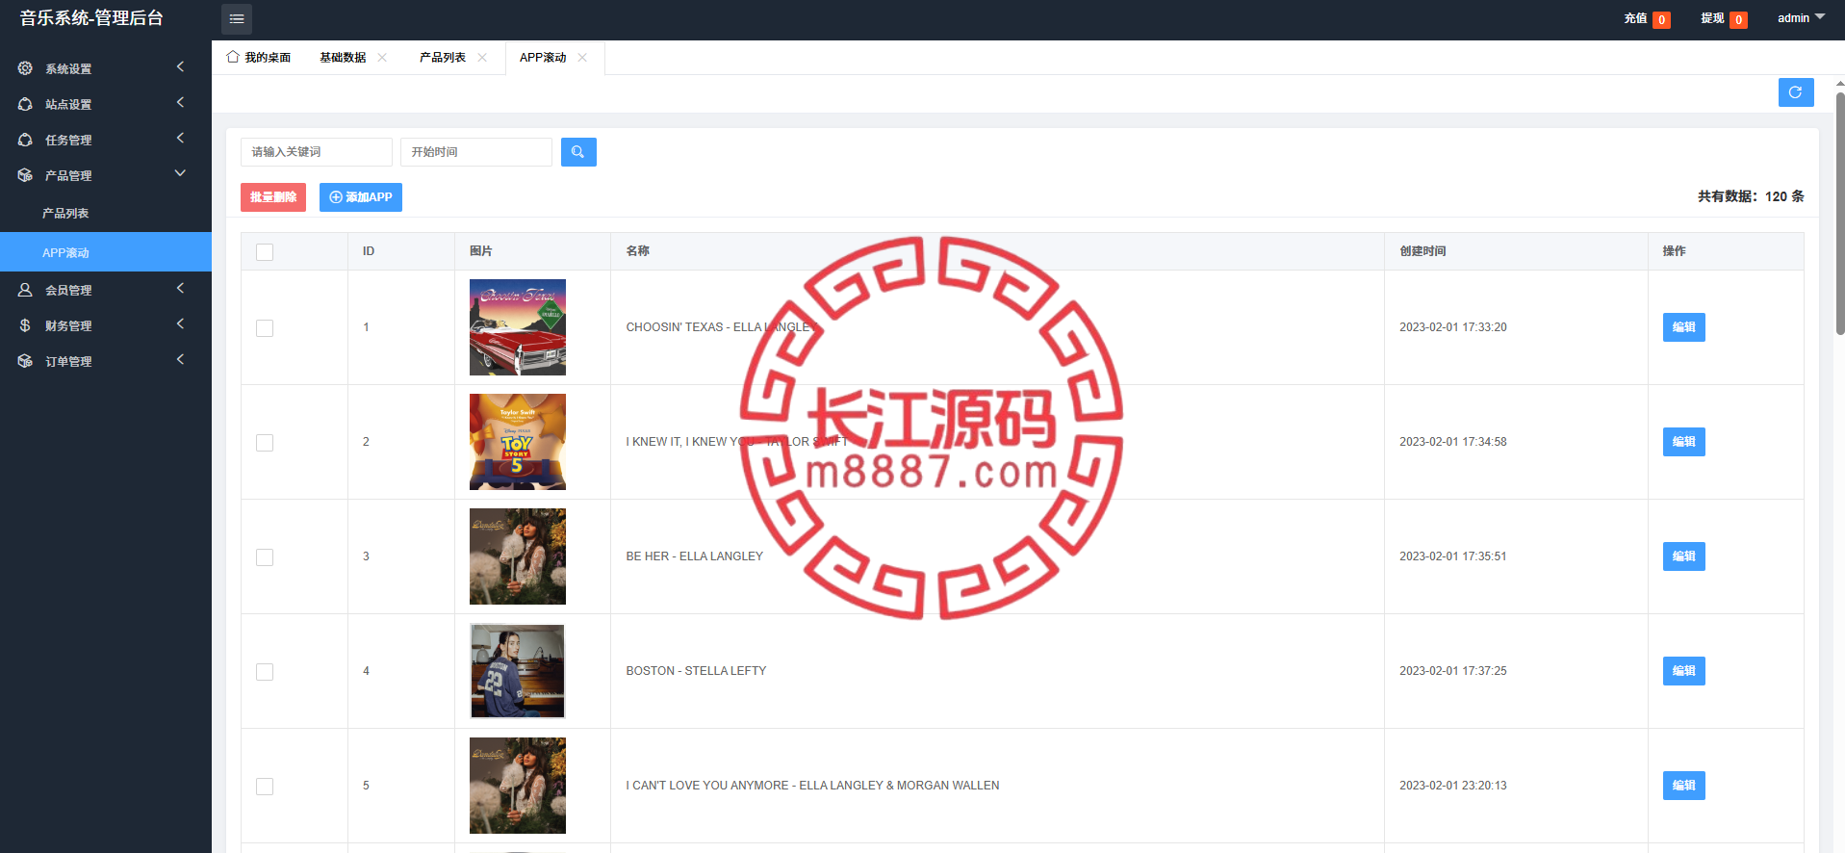Edit the I CAN'T LOVE YOU ANYMORE row
The image size is (1845, 853).
(1684, 786)
